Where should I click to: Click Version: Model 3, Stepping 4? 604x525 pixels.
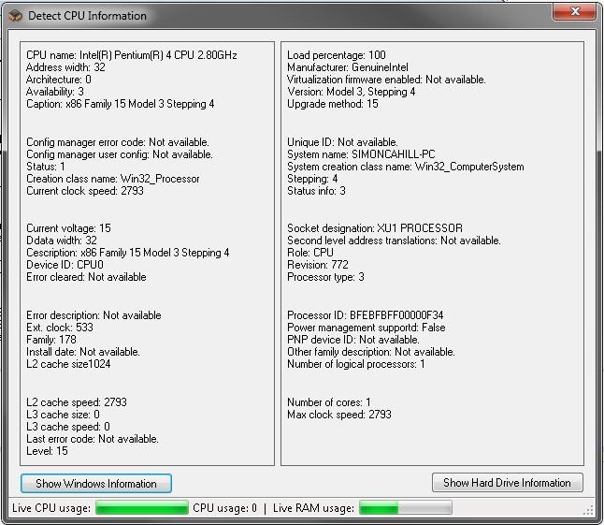pos(351,92)
